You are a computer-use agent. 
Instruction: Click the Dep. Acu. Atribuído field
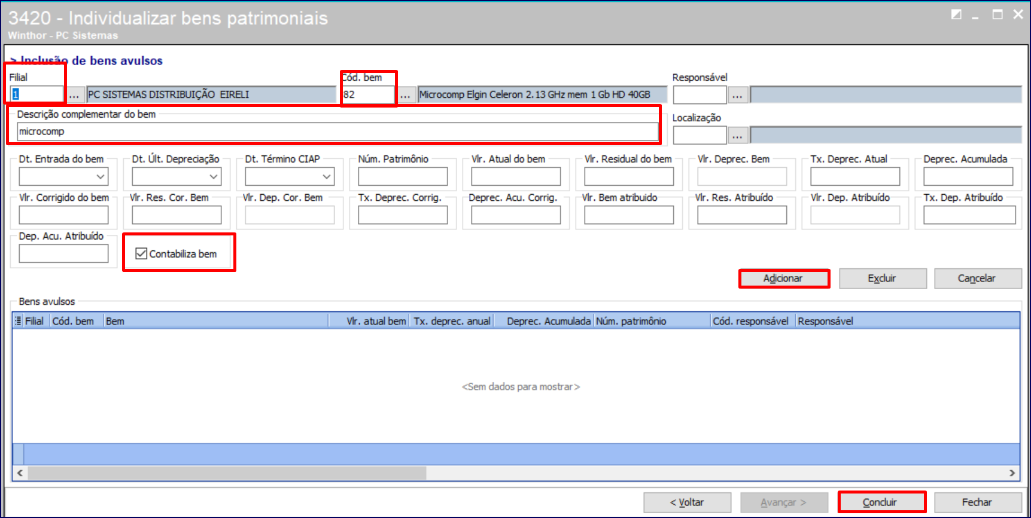click(x=63, y=254)
